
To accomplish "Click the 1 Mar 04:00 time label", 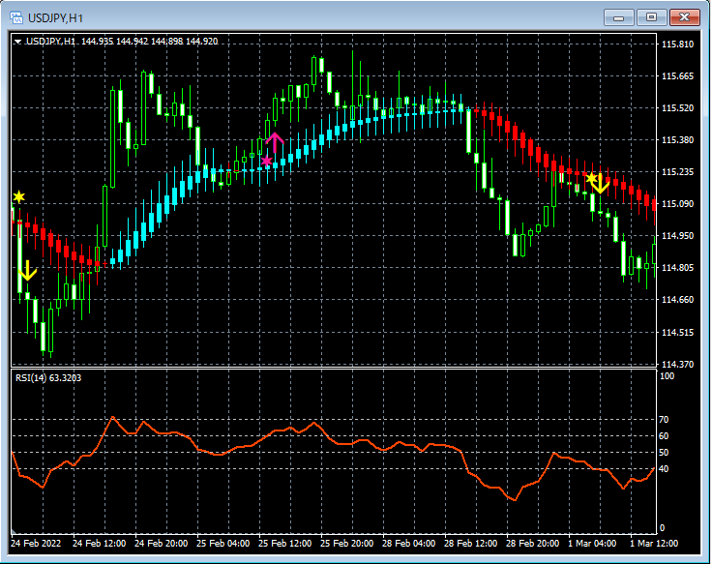I will 592,543.
